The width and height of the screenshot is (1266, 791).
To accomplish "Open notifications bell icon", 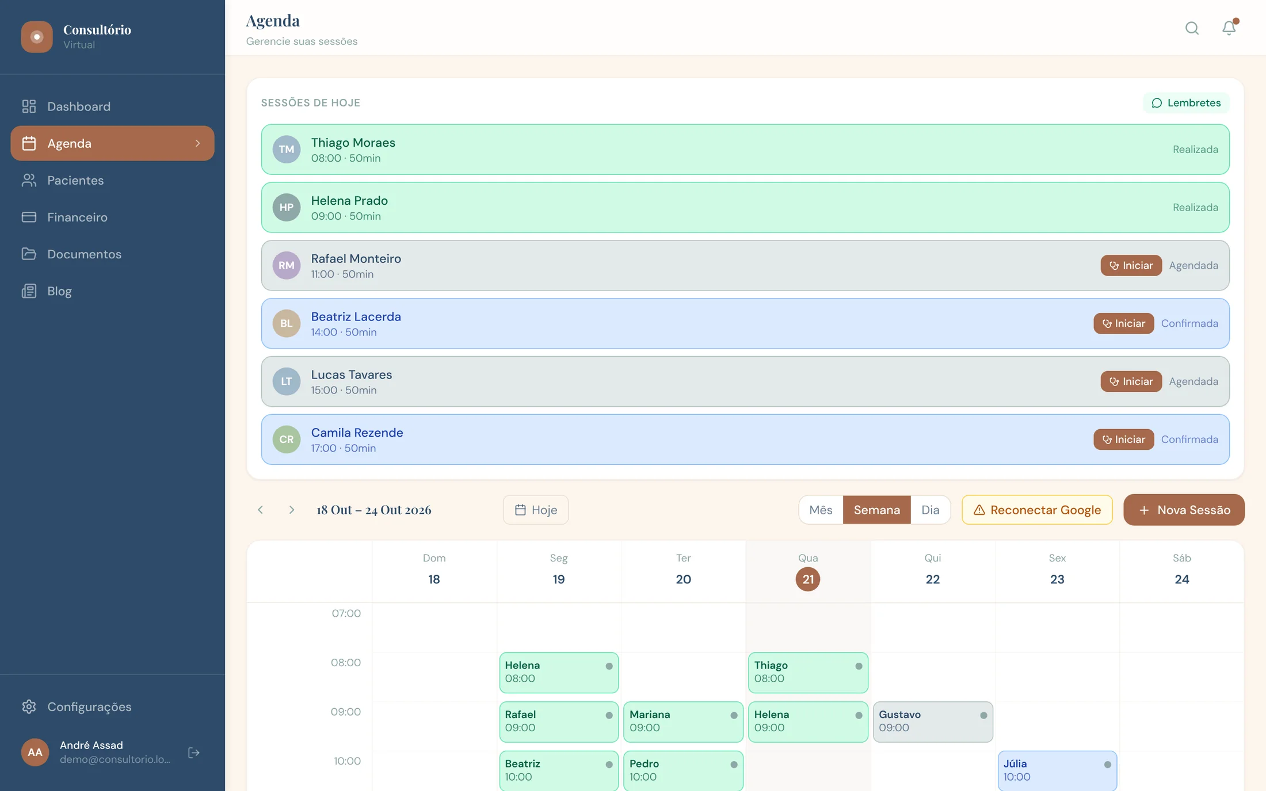I will (x=1229, y=28).
